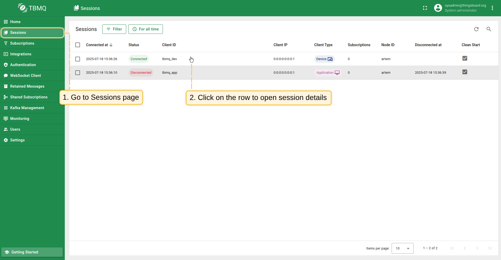Click the TBMQ logo
Viewport: 501px width, 260px height.
(32, 8)
